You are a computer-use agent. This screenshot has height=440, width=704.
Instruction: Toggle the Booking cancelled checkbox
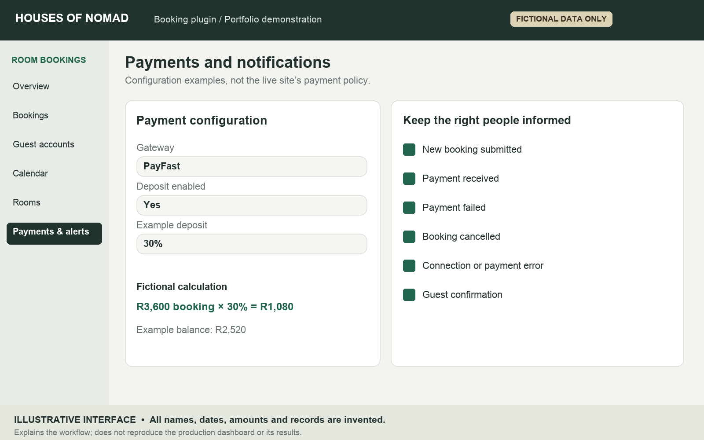click(x=409, y=237)
